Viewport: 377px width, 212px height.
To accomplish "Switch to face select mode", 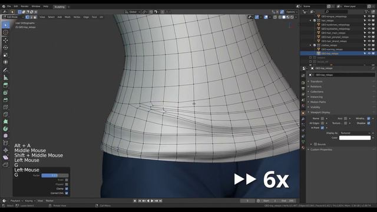I will [x=35, y=17].
